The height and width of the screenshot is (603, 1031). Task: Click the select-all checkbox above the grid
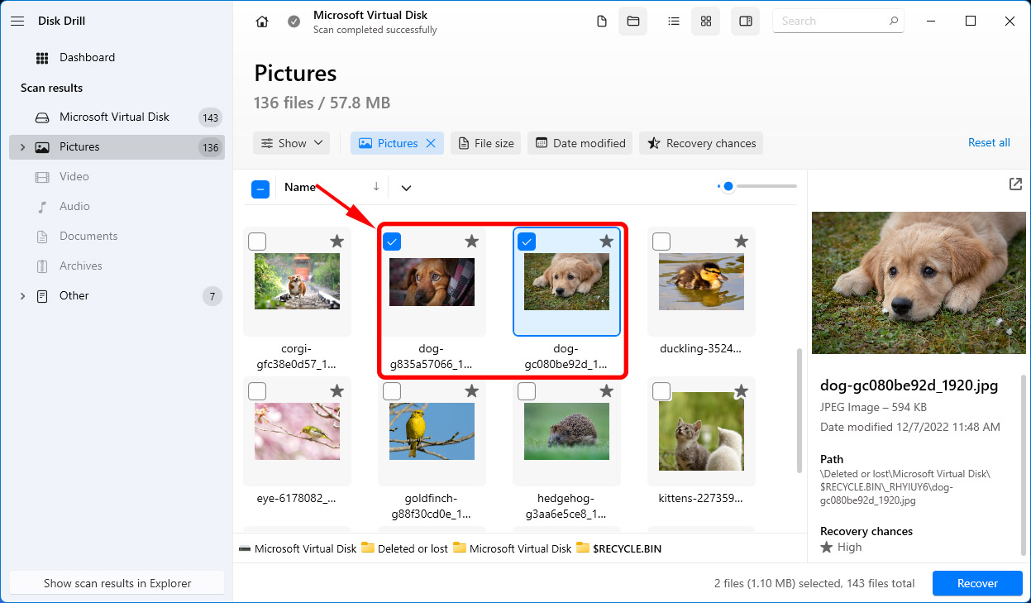[x=260, y=189]
